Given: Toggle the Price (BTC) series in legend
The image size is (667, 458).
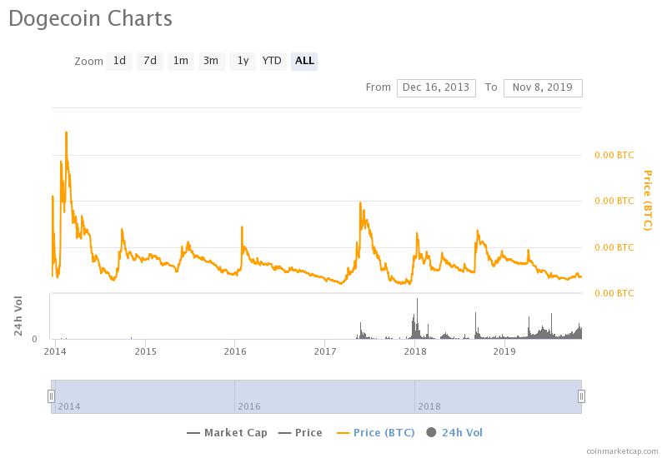Looking at the screenshot, I should pyautogui.click(x=376, y=432).
